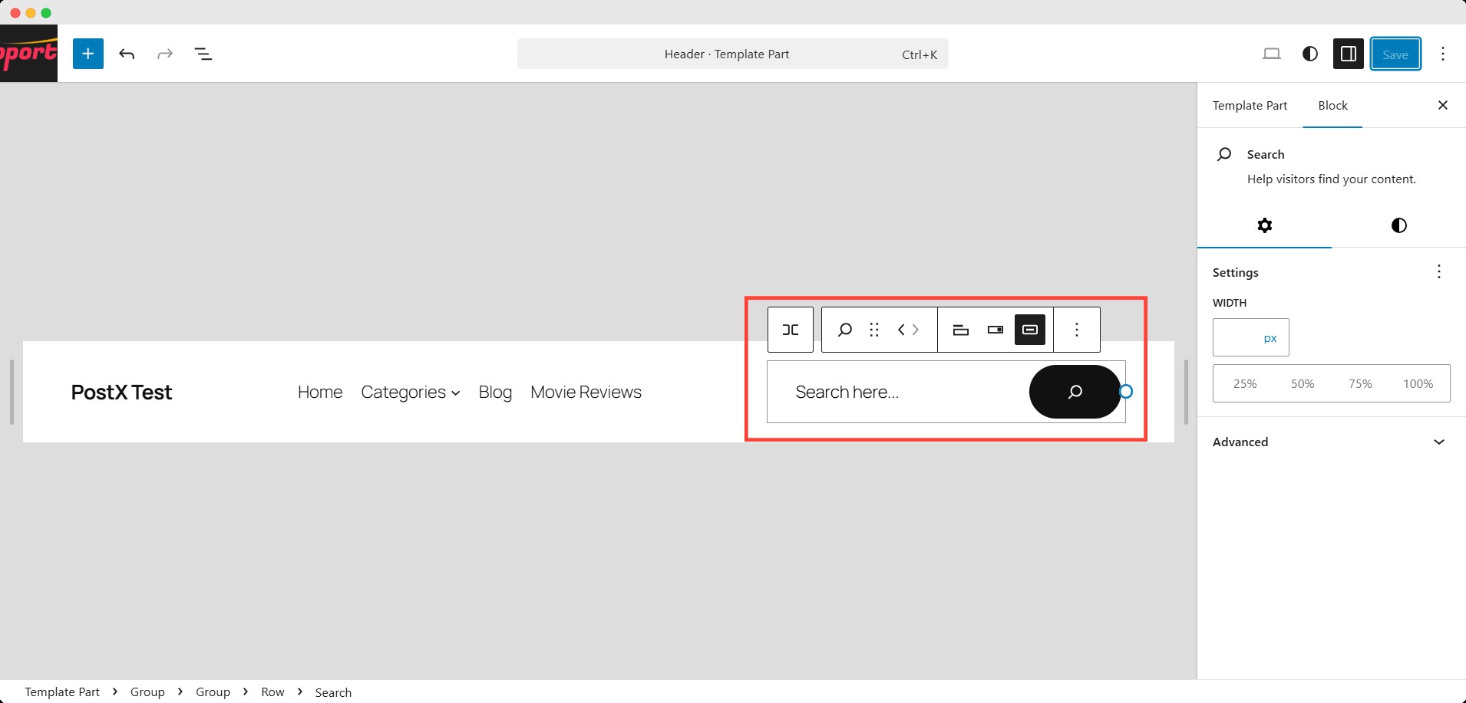Toggle the Settings sidebar panel button
The height and width of the screenshot is (703, 1466).
[x=1348, y=54]
